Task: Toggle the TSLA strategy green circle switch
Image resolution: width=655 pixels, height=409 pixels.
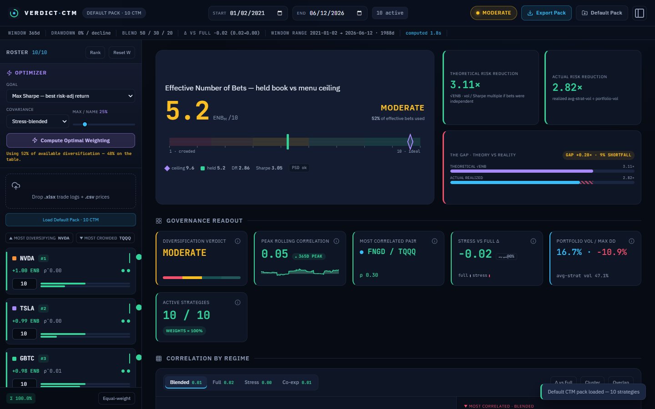Action: pos(139,308)
